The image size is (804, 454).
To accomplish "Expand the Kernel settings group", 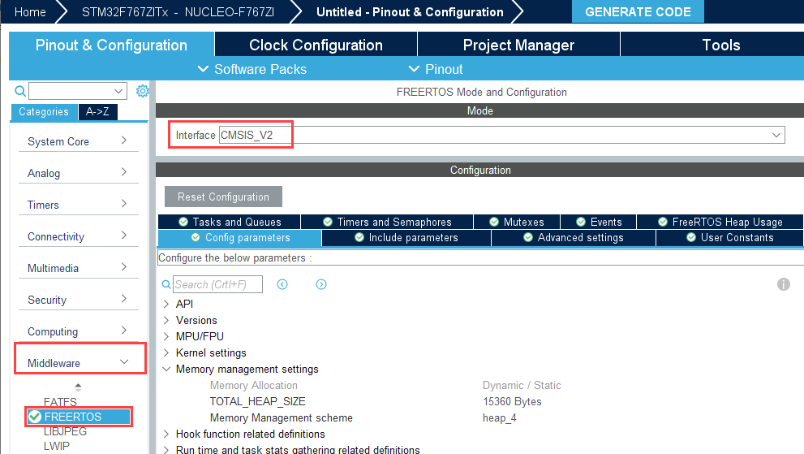I will (x=166, y=352).
